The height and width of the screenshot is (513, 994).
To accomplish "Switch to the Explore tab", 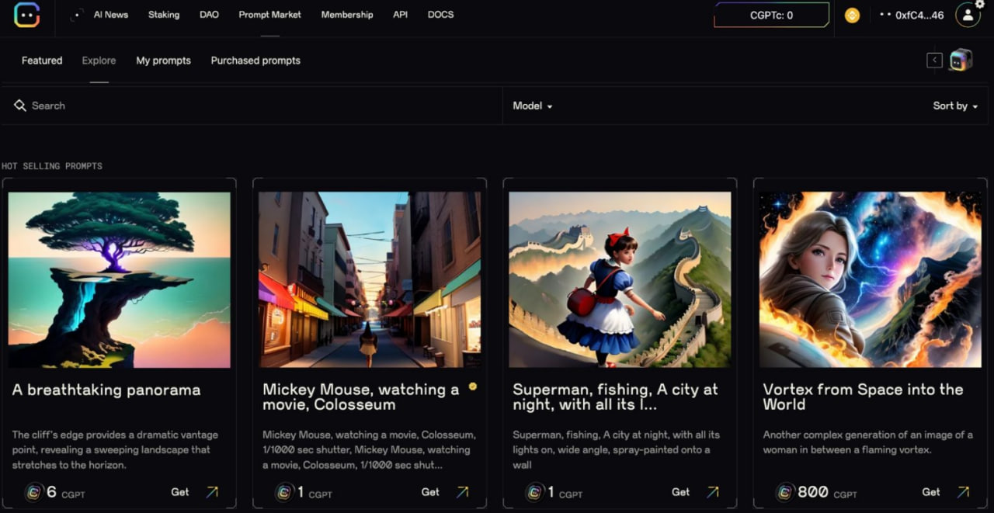I will [99, 61].
